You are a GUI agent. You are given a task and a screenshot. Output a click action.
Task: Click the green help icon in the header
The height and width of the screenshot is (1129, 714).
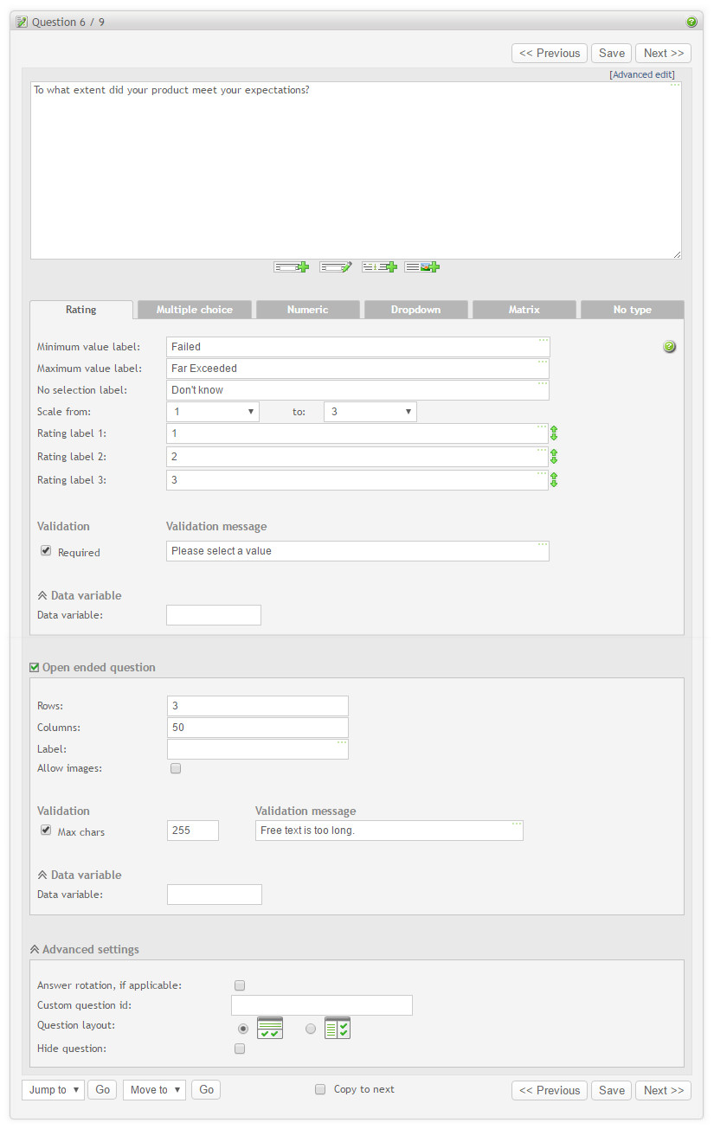tap(691, 22)
